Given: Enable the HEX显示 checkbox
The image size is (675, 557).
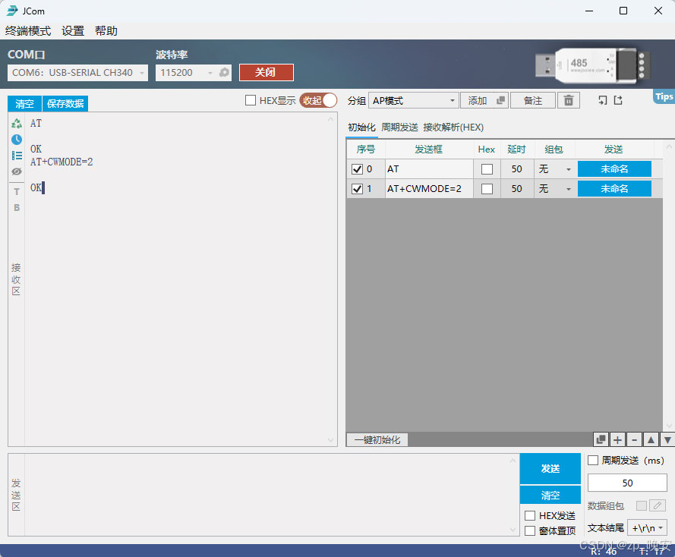Looking at the screenshot, I should click(x=250, y=99).
